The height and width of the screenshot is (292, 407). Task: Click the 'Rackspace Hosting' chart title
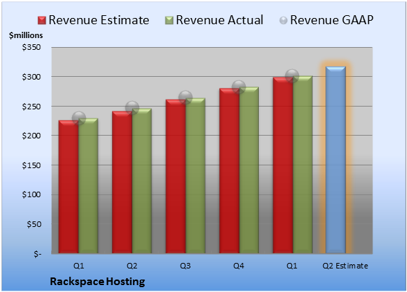pos(98,282)
